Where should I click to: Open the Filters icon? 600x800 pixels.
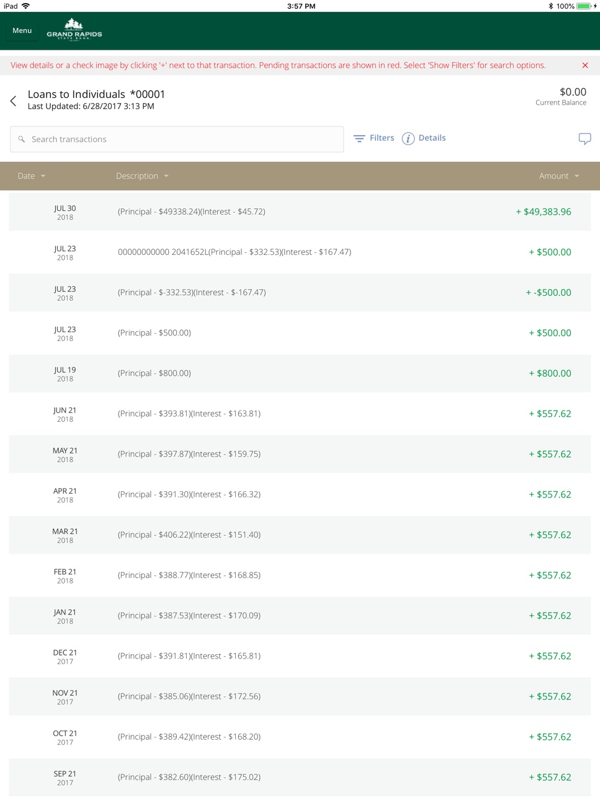[359, 138]
